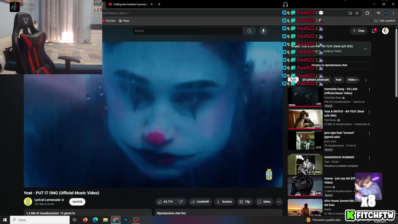This screenshot has width=398, height=224.
Task: Select the Tutti filter chip
Action: [x=293, y=80]
